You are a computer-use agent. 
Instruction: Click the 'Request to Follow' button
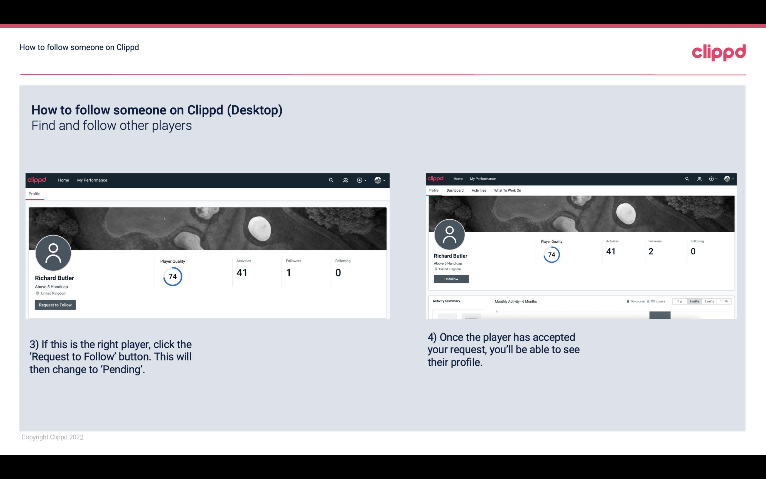pyautogui.click(x=55, y=305)
